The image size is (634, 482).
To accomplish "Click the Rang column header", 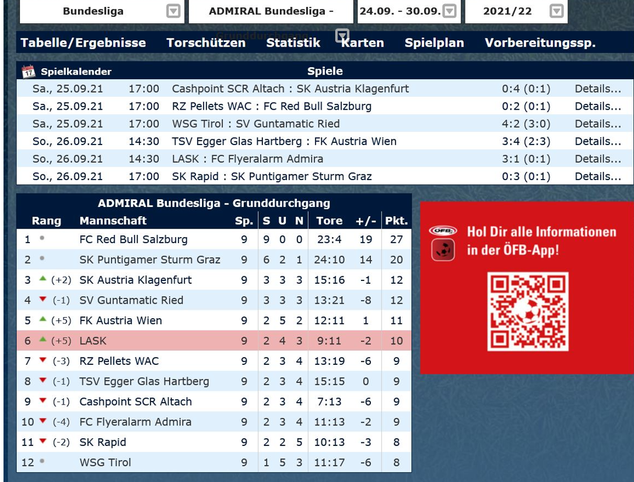I will click(47, 221).
